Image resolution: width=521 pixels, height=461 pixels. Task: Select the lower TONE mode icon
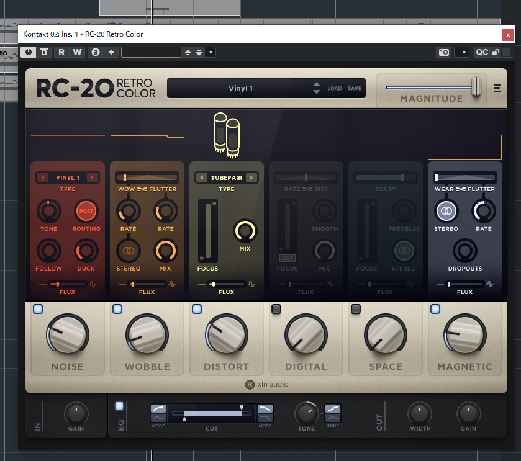click(333, 418)
